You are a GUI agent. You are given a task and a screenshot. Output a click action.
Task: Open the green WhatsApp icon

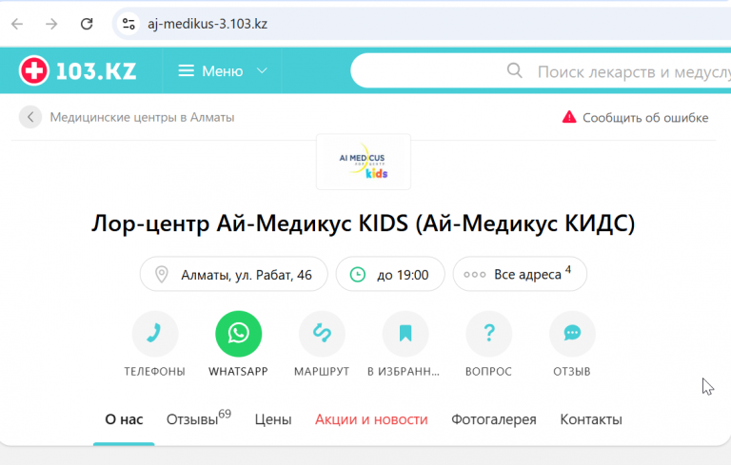pos(238,334)
